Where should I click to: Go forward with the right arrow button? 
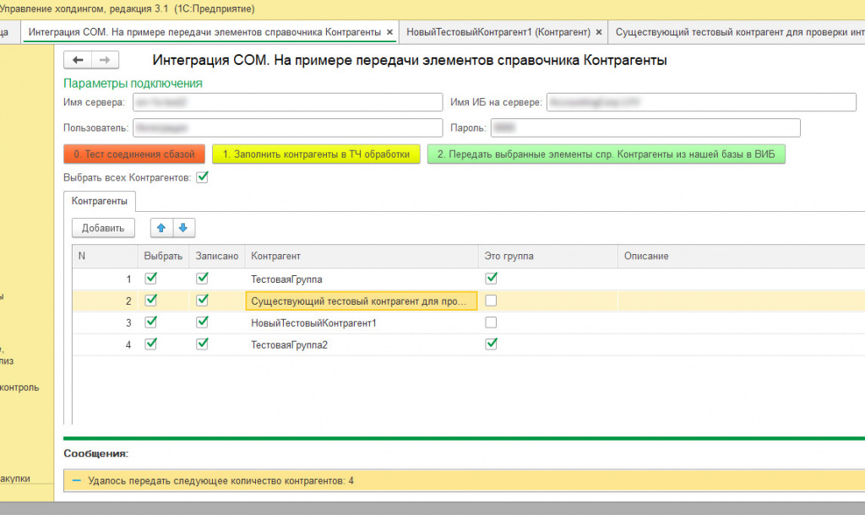click(105, 60)
